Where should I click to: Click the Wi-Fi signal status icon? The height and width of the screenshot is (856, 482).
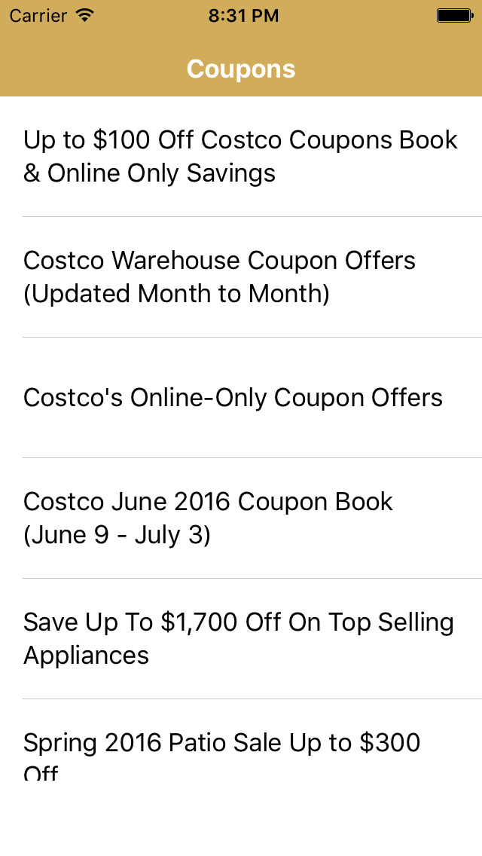pyautogui.click(x=86, y=15)
